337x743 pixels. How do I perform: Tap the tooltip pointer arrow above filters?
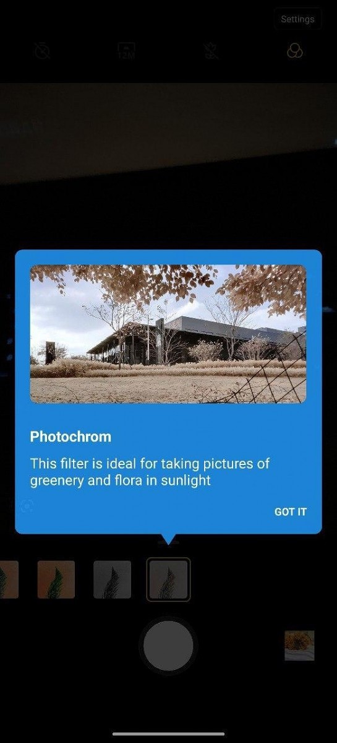[168, 539]
